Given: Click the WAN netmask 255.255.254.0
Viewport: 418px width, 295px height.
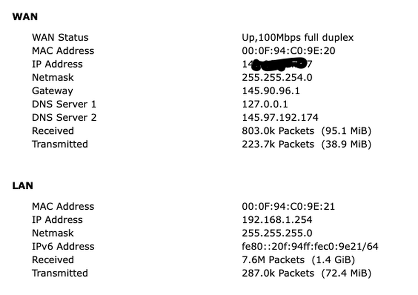Looking at the screenshot, I should tap(277, 77).
